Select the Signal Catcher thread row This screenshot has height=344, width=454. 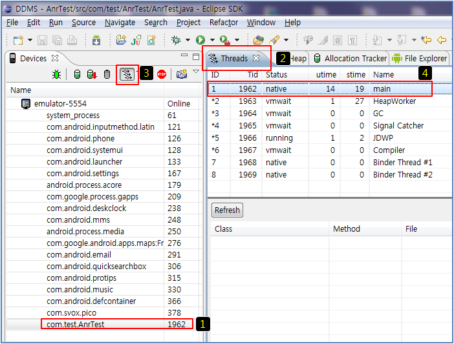330,126
